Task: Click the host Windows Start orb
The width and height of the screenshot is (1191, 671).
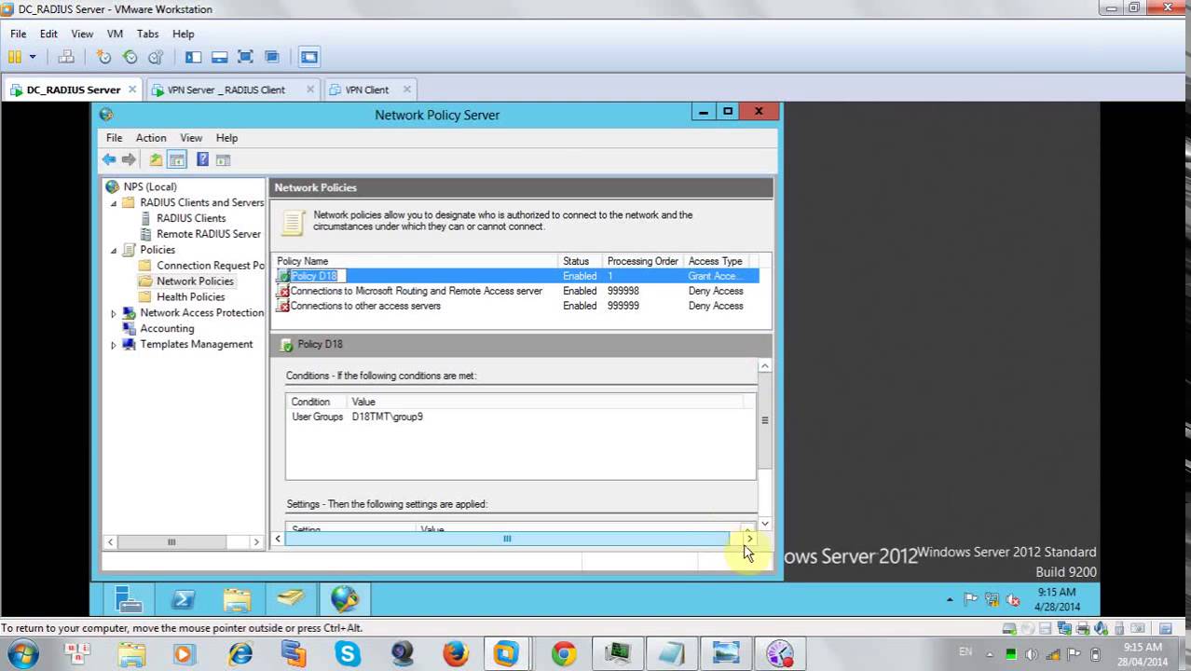Action: click(x=22, y=653)
